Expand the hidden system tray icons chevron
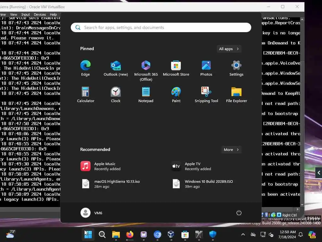This screenshot has height=242, width=322. pyautogui.click(x=243, y=234)
